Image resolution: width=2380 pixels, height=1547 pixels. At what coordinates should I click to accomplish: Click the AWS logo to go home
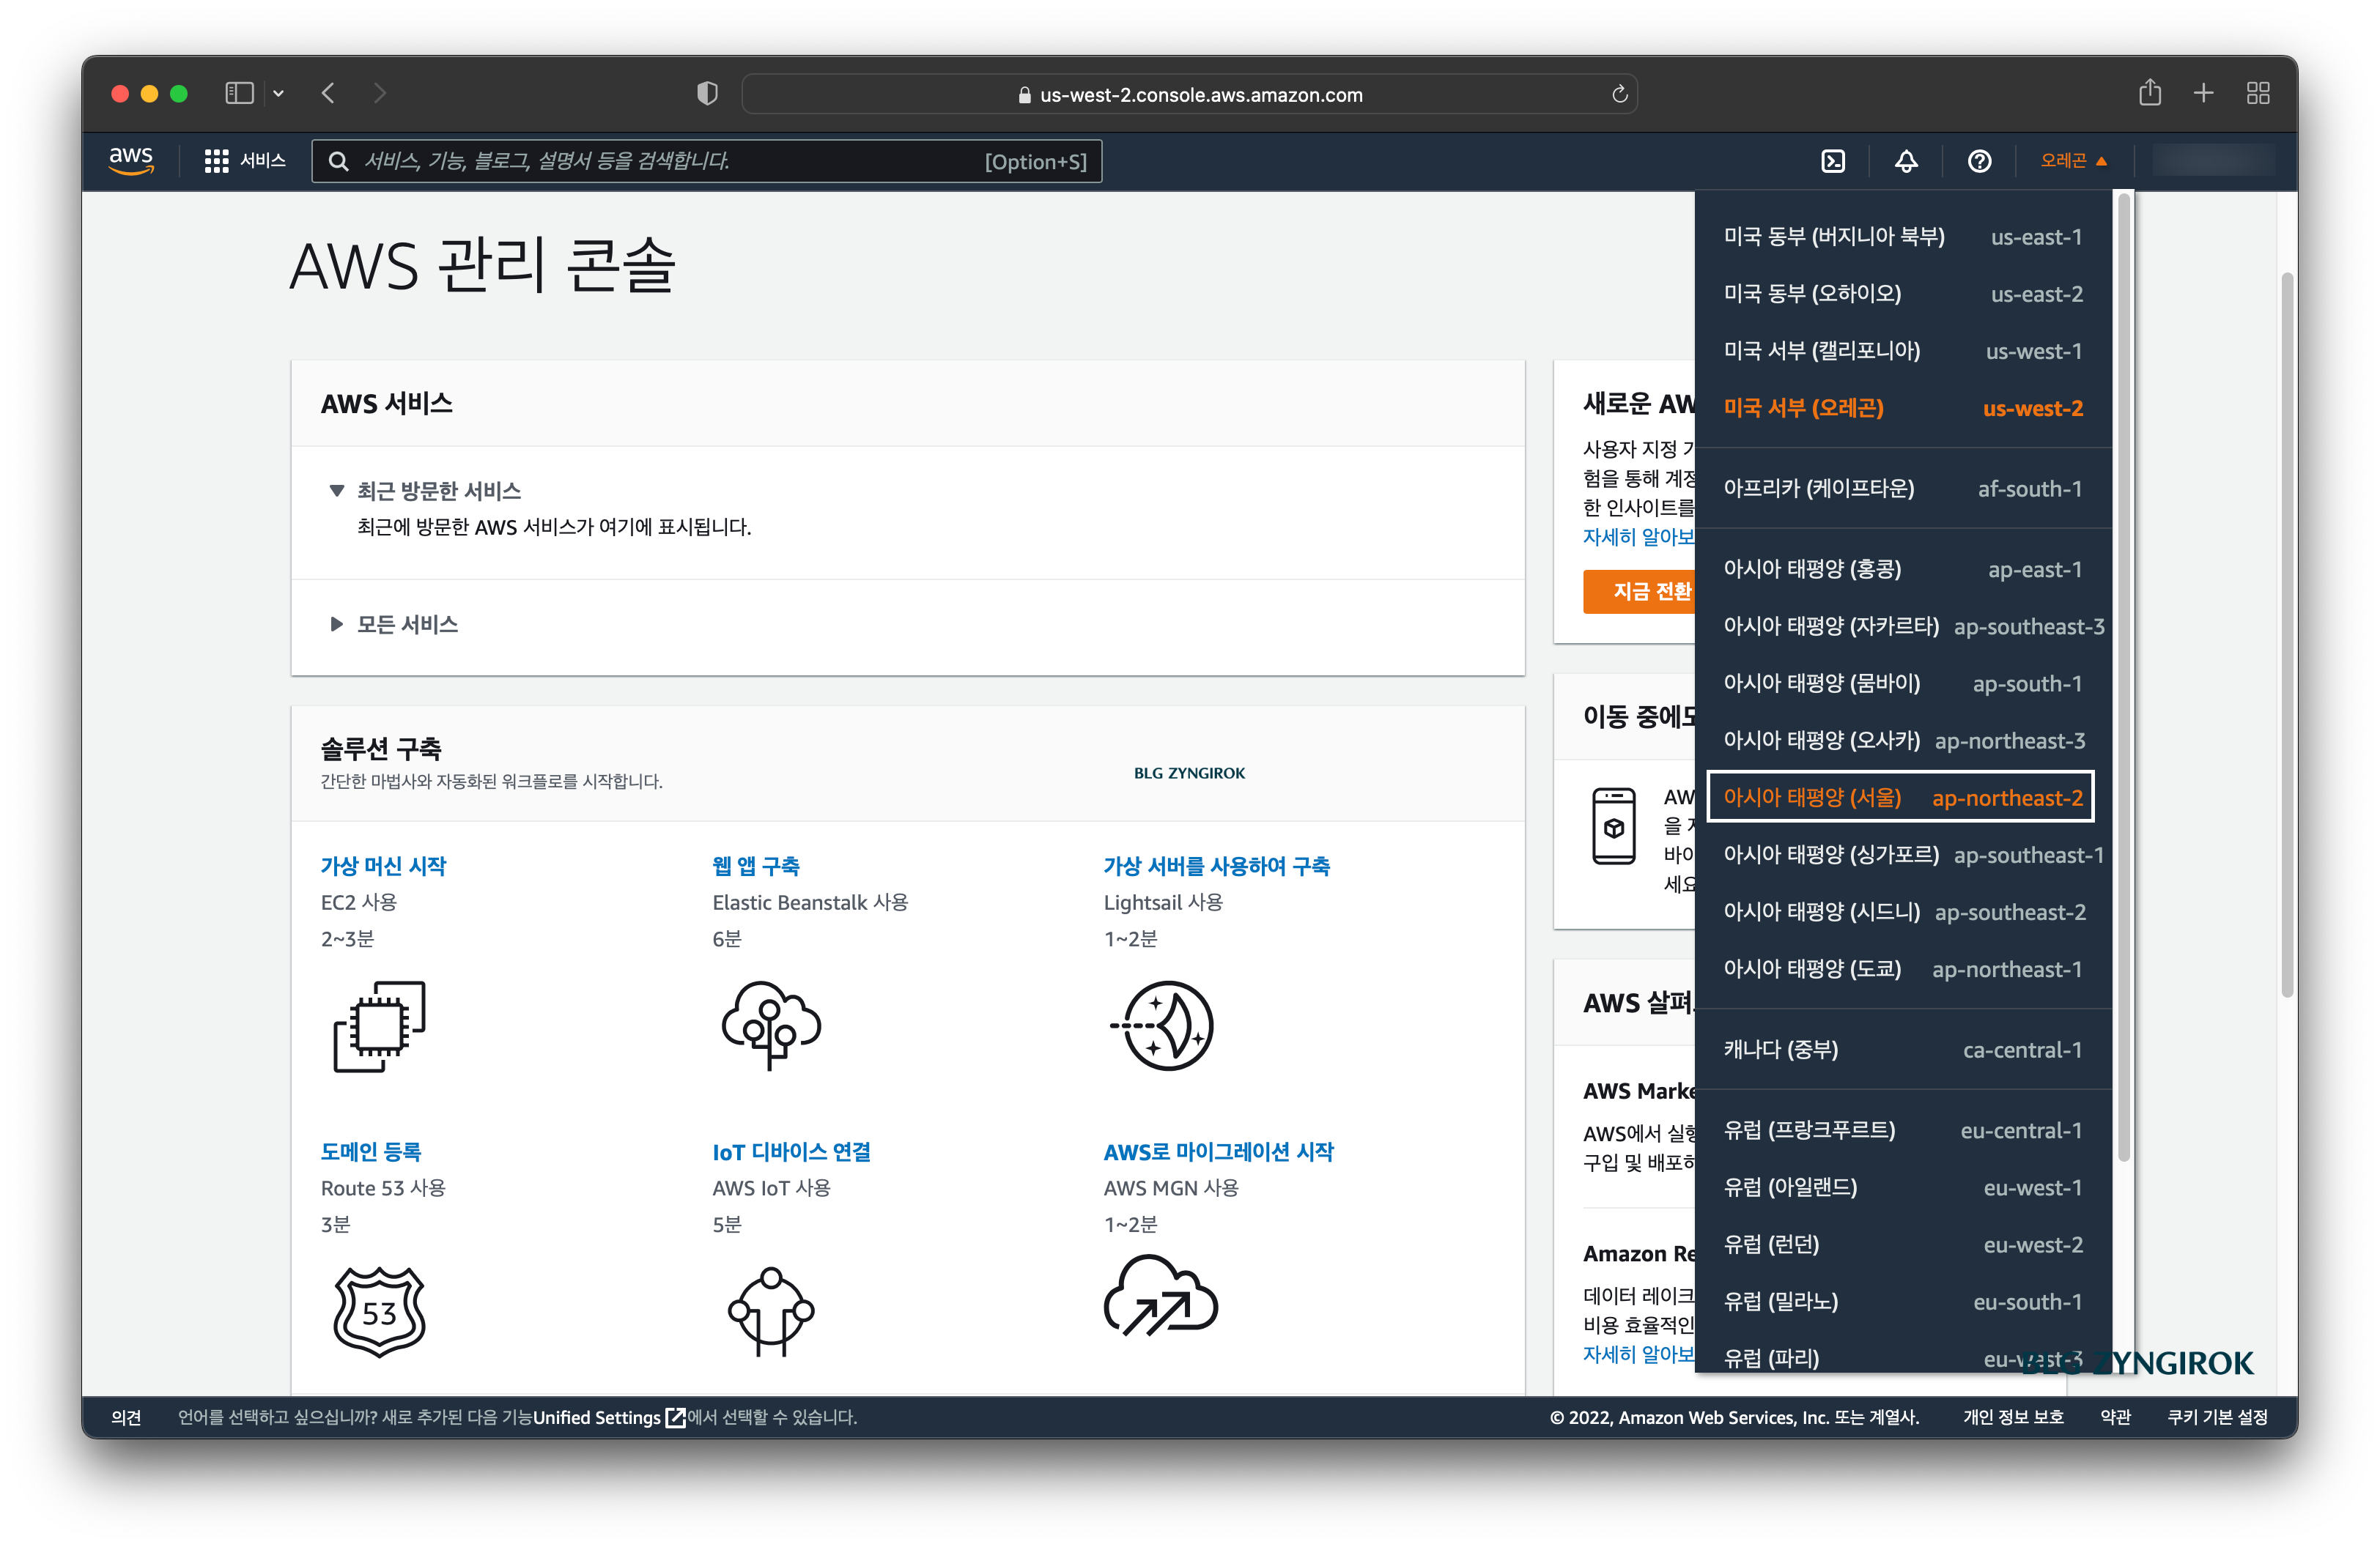tap(131, 161)
